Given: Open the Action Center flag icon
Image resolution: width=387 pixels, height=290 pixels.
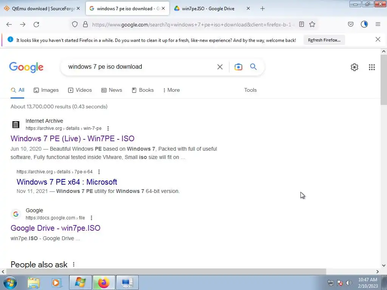Looking at the screenshot, I should [340, 283].
